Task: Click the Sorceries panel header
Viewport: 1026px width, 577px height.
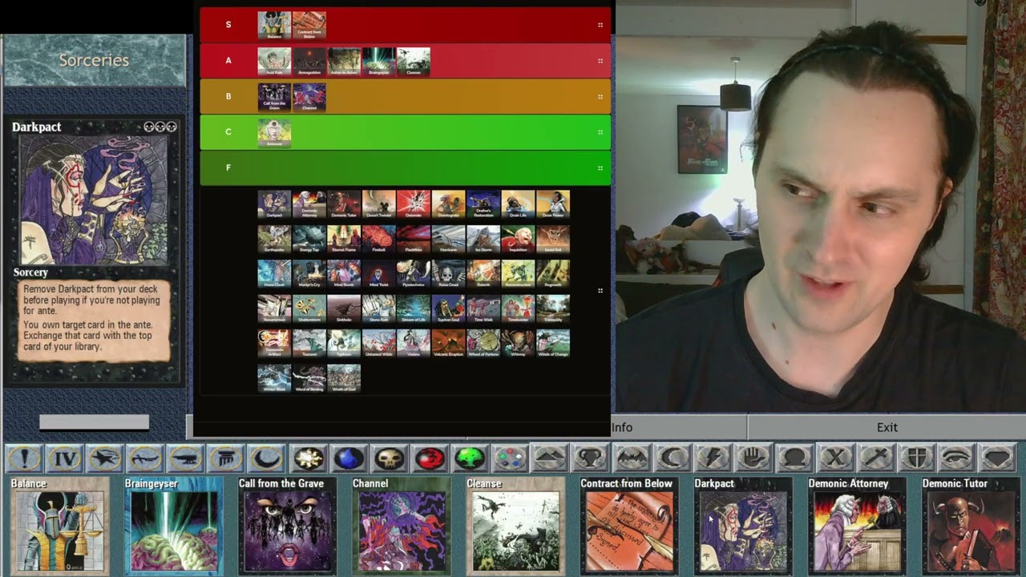Action: pos(94,60)
